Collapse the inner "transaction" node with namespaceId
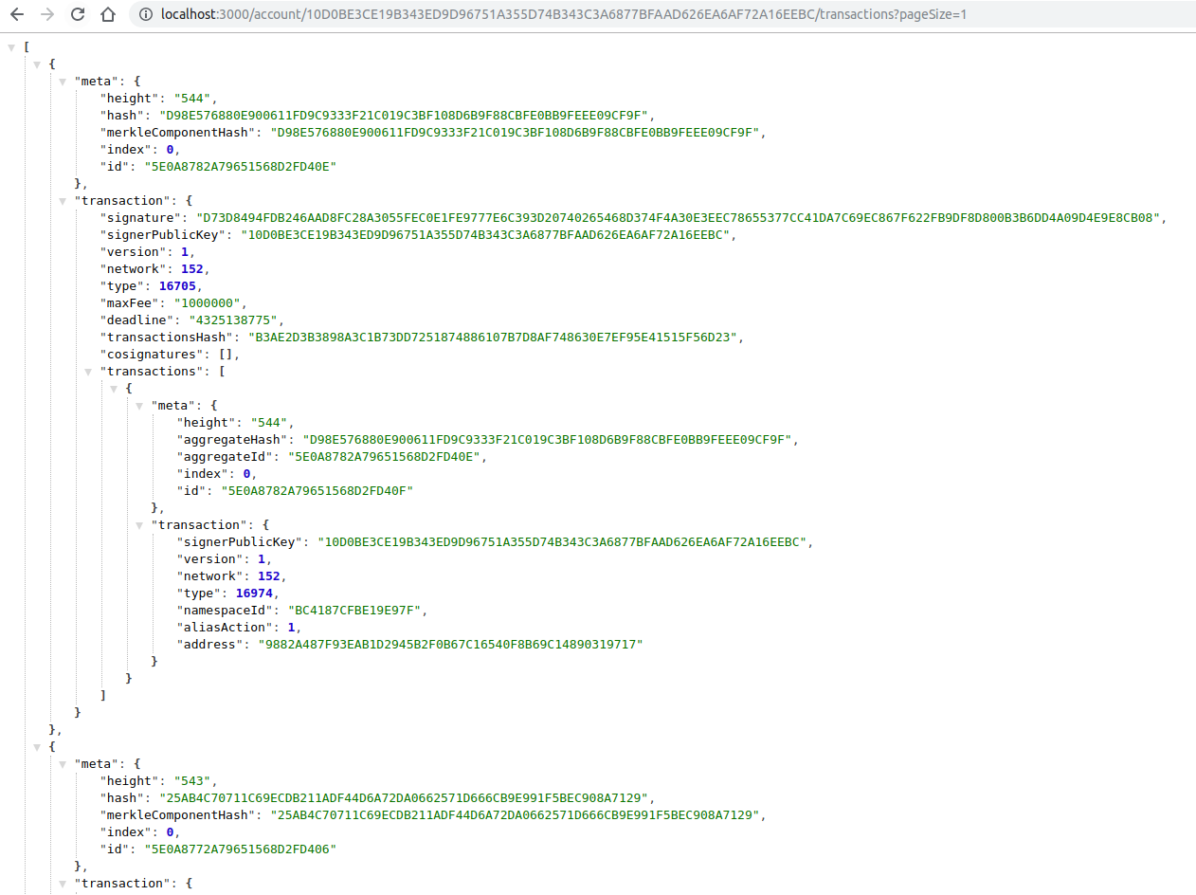1196x895 pixels. (x=140, y=525)
